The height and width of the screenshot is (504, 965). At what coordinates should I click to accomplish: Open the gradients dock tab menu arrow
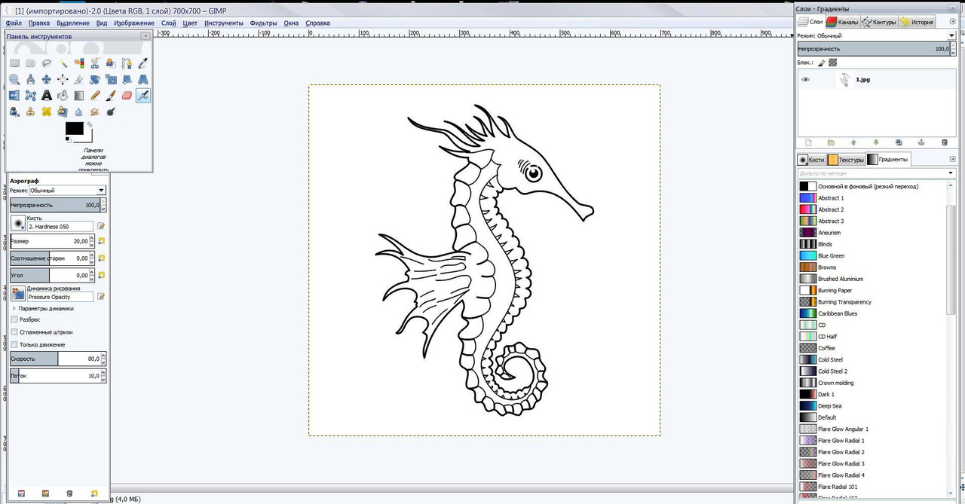[953, 159]
